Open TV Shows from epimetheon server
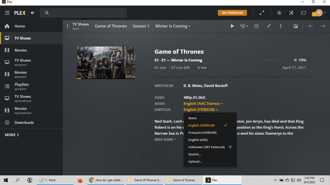This screenshot has width=330, height=185. pyautogui.click(x=31, y=98)
